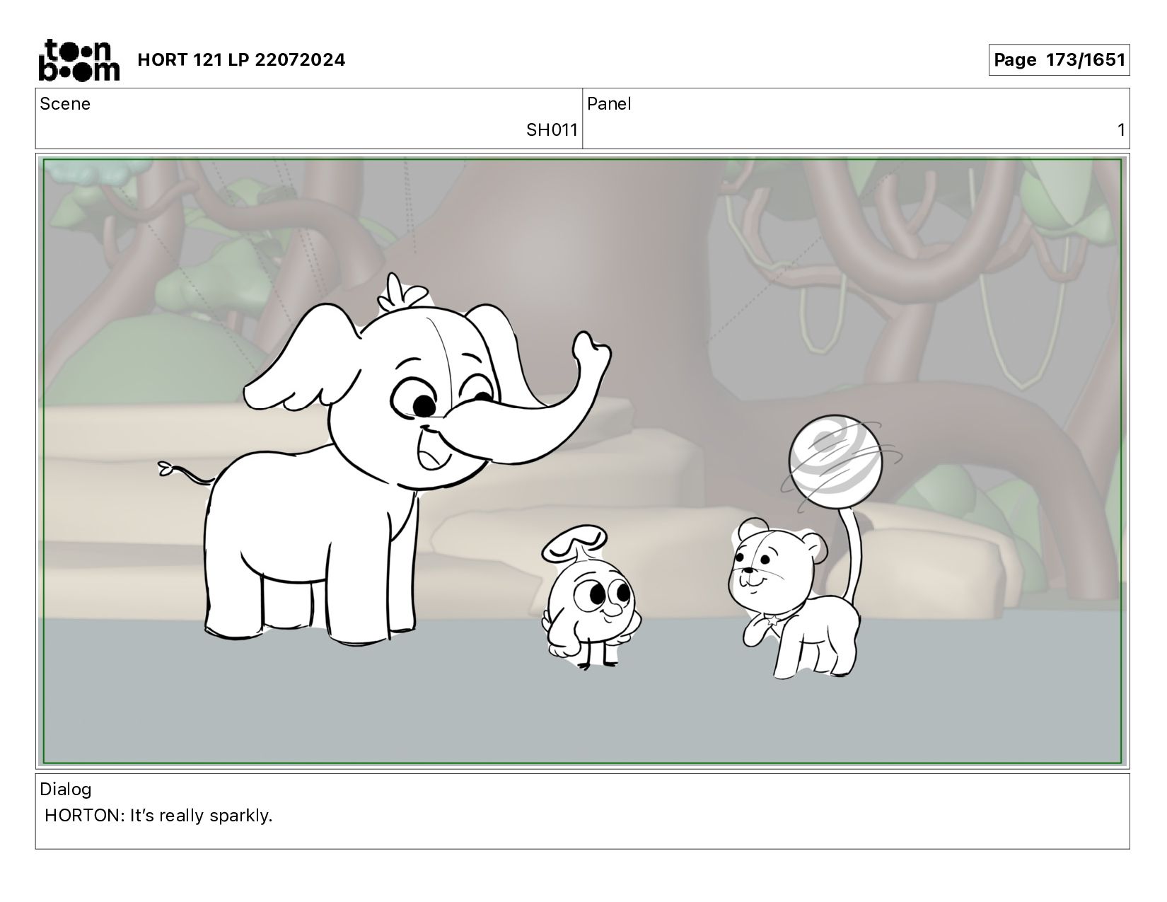Viewport: 1167px width, 902px height.
Task: Click the "Panel" field label
Action: [609, 104]
